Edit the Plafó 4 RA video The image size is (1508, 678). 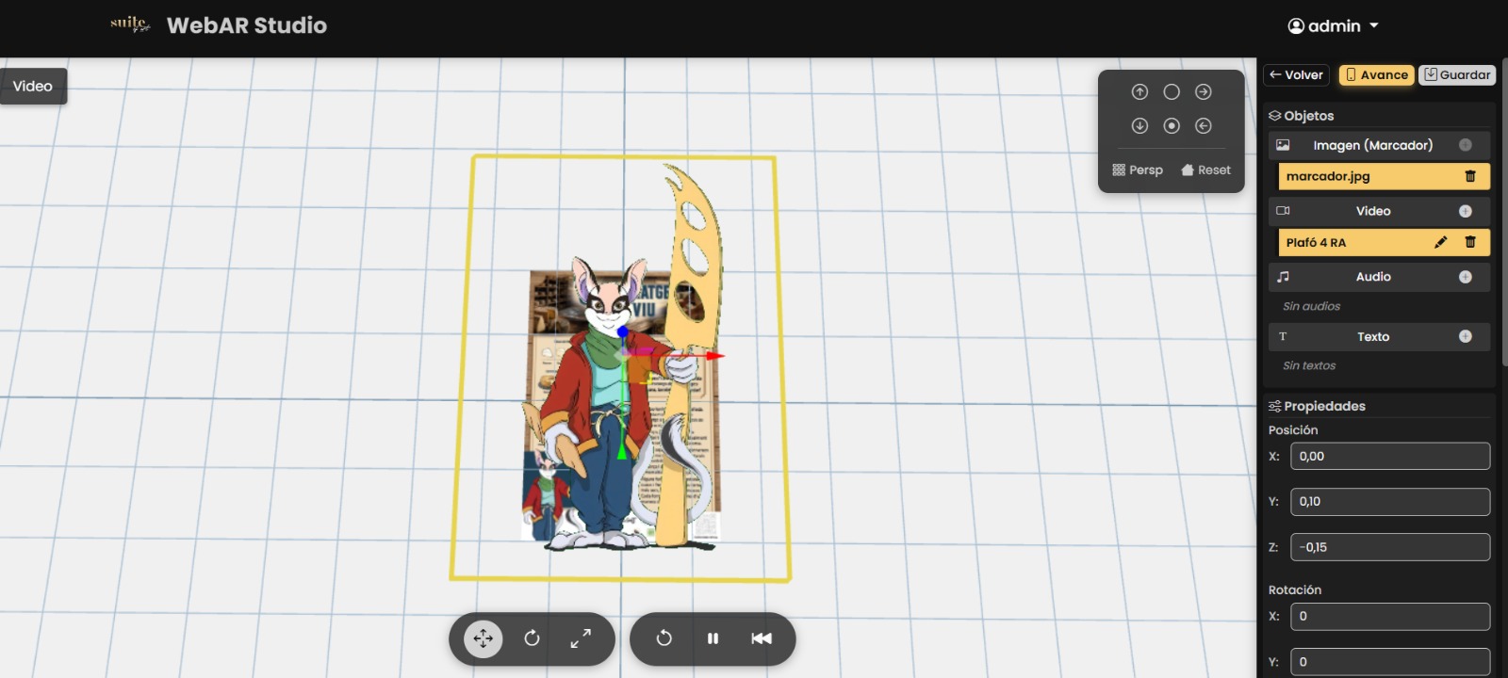[x=1440, y=242]
